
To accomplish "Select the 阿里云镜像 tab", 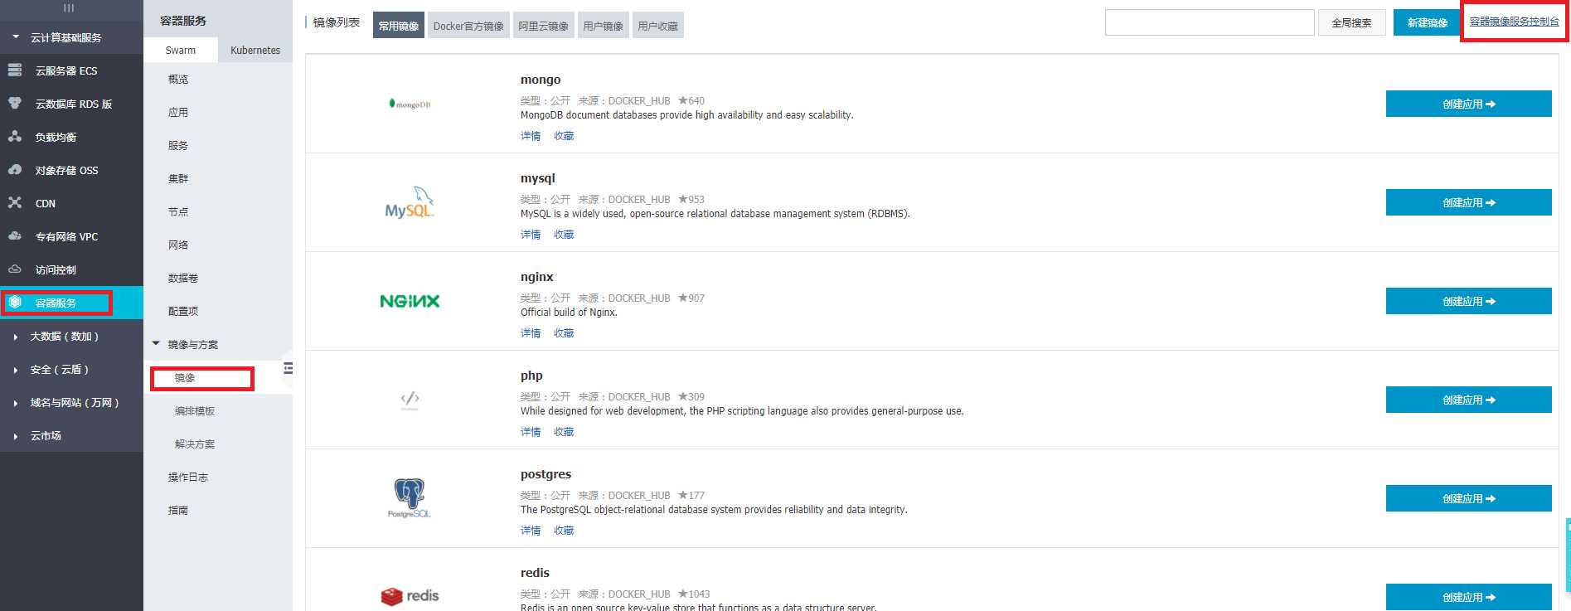I will [544, 26].
